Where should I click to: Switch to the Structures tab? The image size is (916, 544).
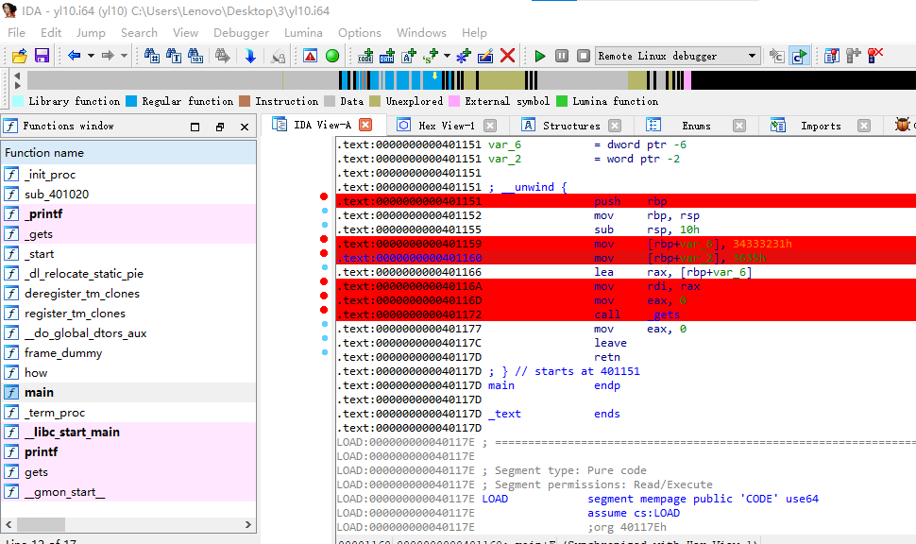571,126
